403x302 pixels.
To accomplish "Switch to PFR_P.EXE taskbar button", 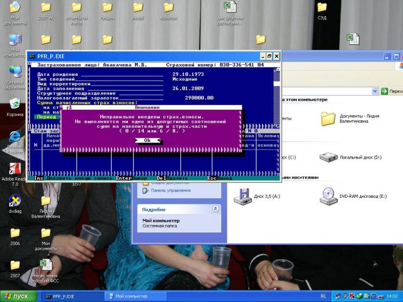I will coord(71,296).
